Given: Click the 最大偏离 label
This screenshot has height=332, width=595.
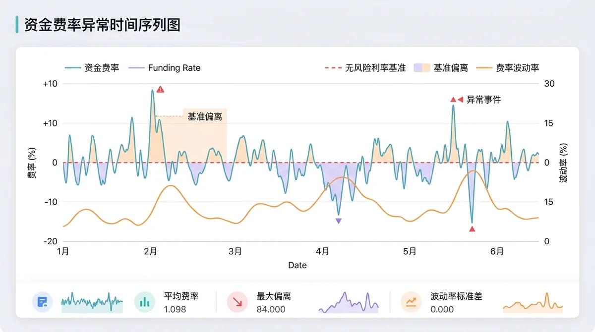Looking at the screenshot, I should 274,296.
